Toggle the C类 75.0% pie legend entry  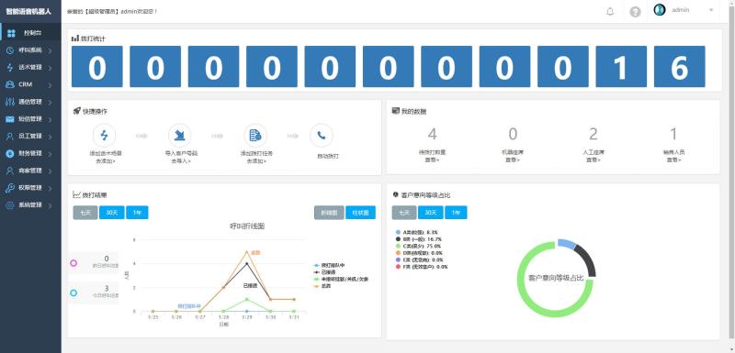[x=418, y=246]
